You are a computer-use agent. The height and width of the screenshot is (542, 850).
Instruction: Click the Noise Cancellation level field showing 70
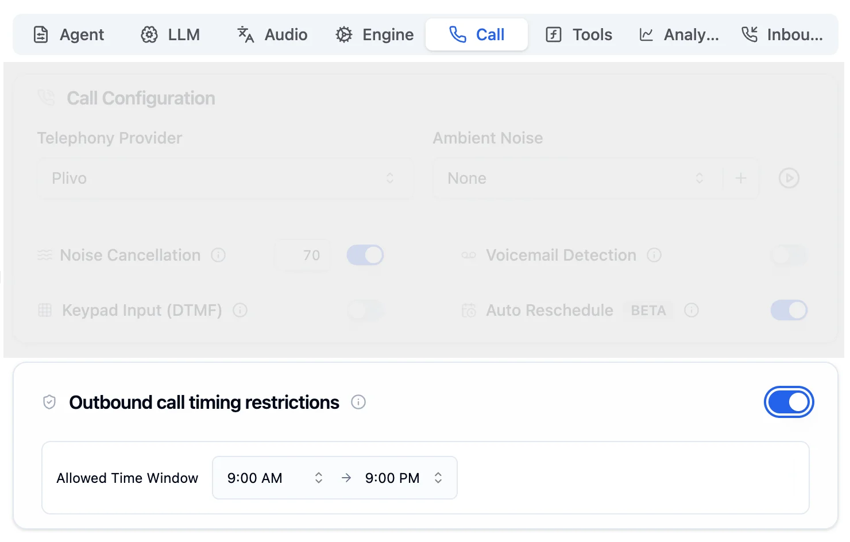point(302,255)
